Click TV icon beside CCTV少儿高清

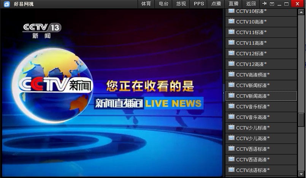[231, 137]
